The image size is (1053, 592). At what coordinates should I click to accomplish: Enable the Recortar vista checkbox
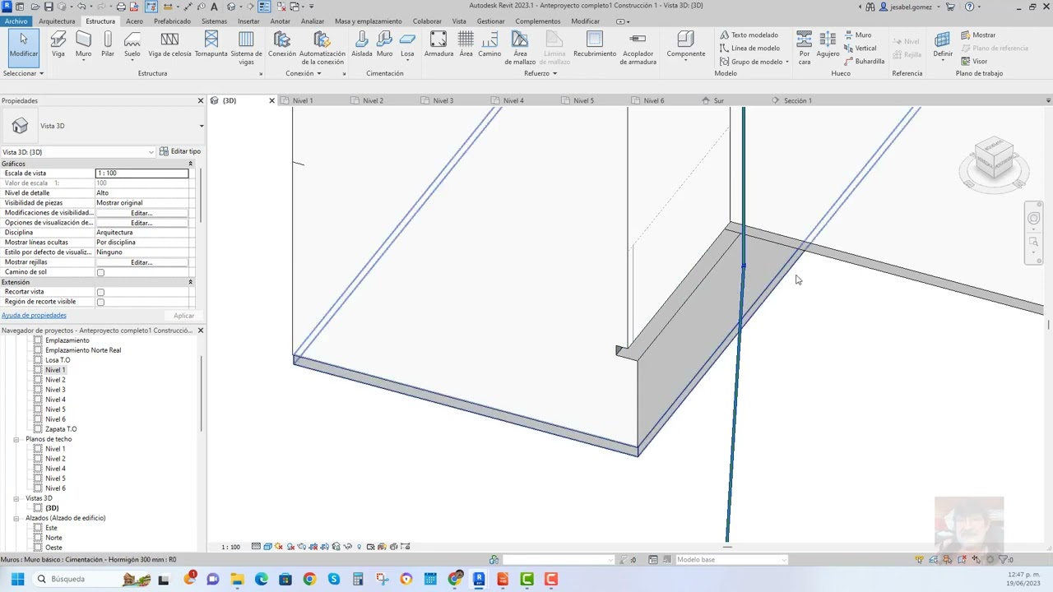(x=100, y=292)
